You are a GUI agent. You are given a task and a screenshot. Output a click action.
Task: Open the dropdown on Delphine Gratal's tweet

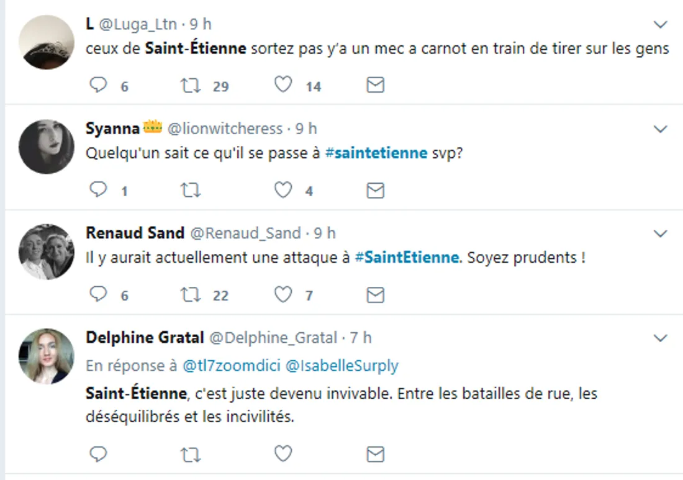[x=661, y=338]
